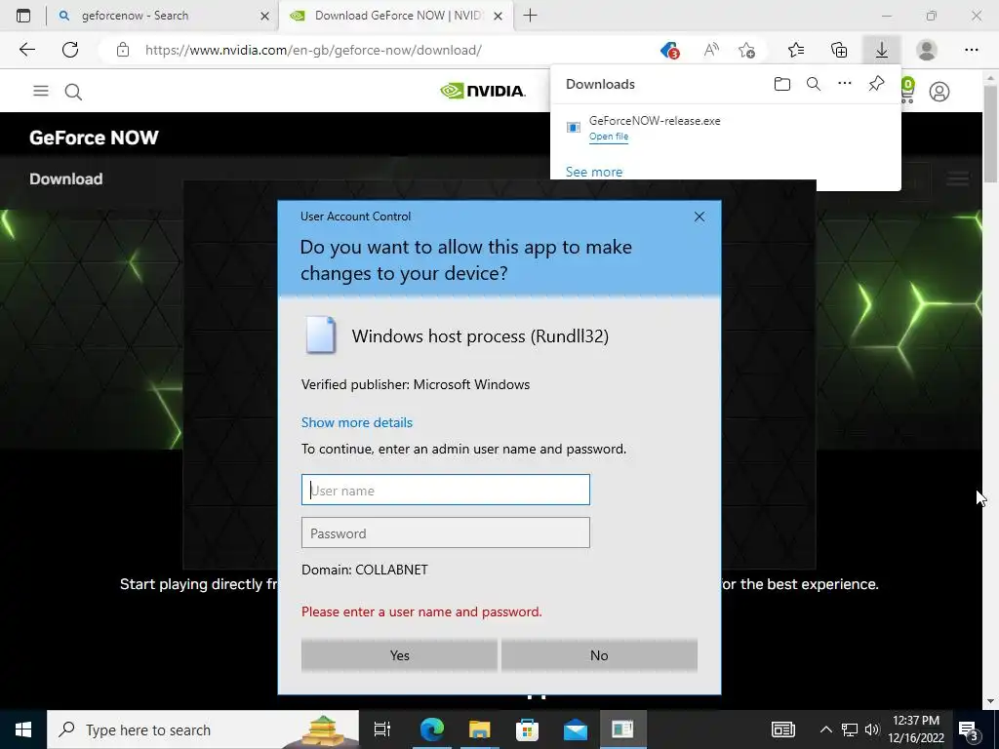Focus the User name field
This screenshot has width=999, height=749.
445,490
